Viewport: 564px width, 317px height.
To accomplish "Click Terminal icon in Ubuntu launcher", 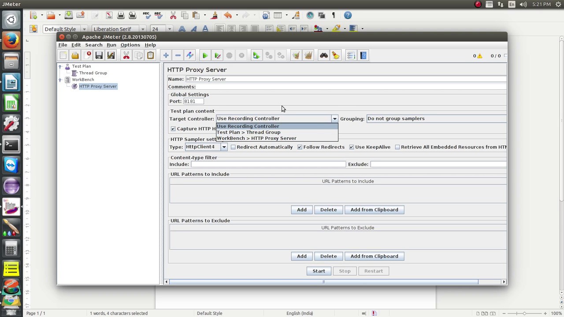I will click(11, 144).
